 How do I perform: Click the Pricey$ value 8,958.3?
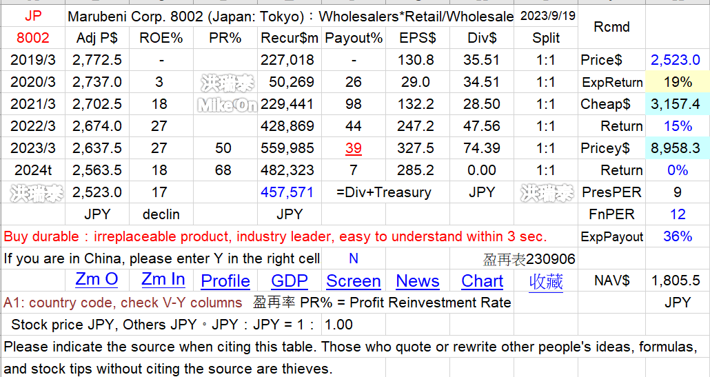pos(678,148)
